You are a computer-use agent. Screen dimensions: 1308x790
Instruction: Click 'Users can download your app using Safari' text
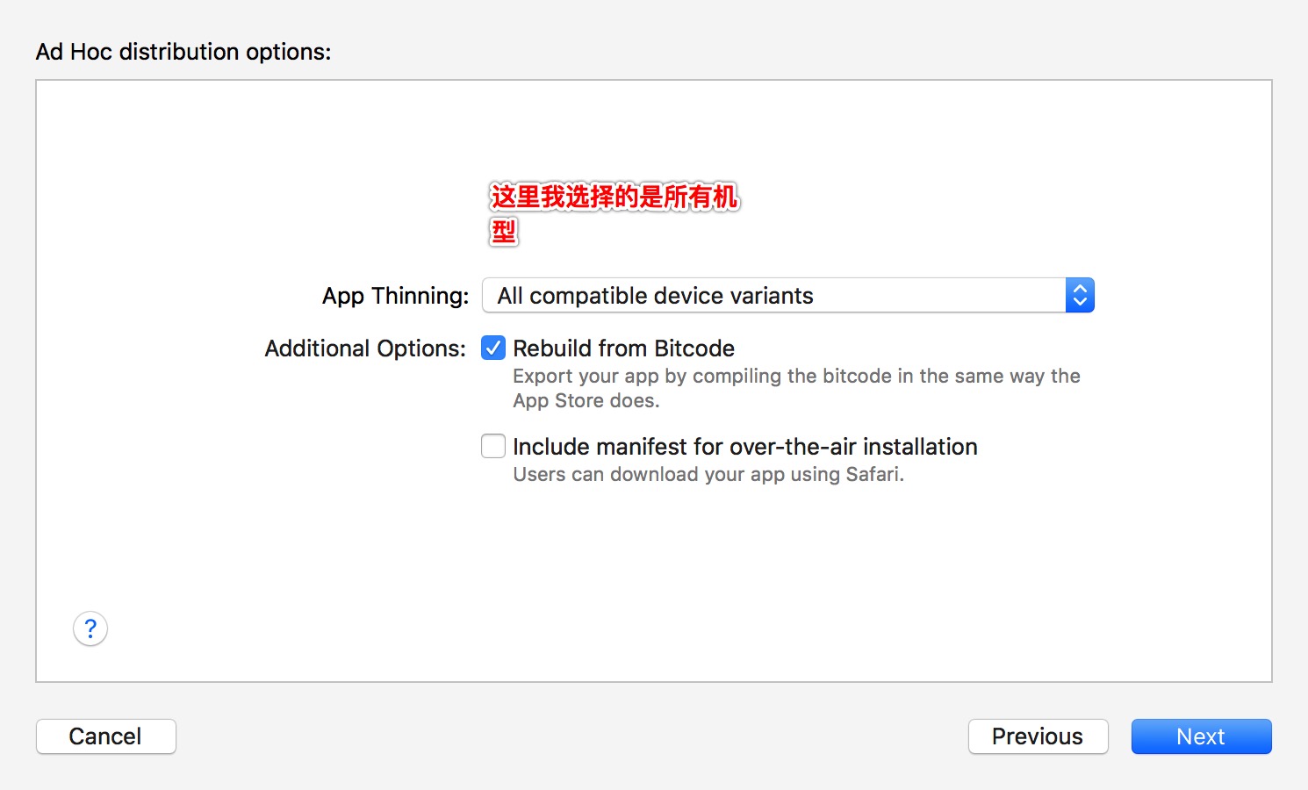tap(708, 474)
